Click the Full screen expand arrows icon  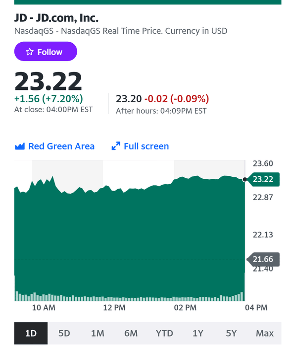pos(116,146)
